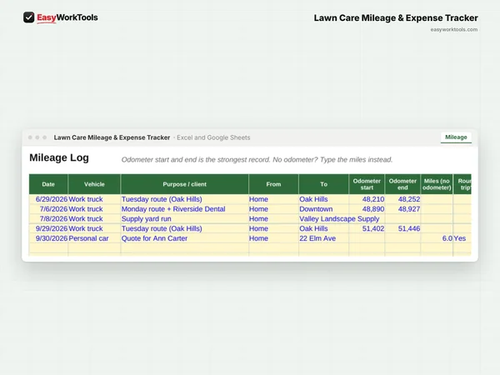
Task: Click the Vehicle column header
Action: click(x=94, y=184)
